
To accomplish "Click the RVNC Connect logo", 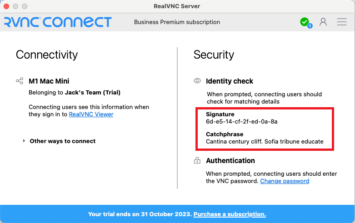I will 58,22.
